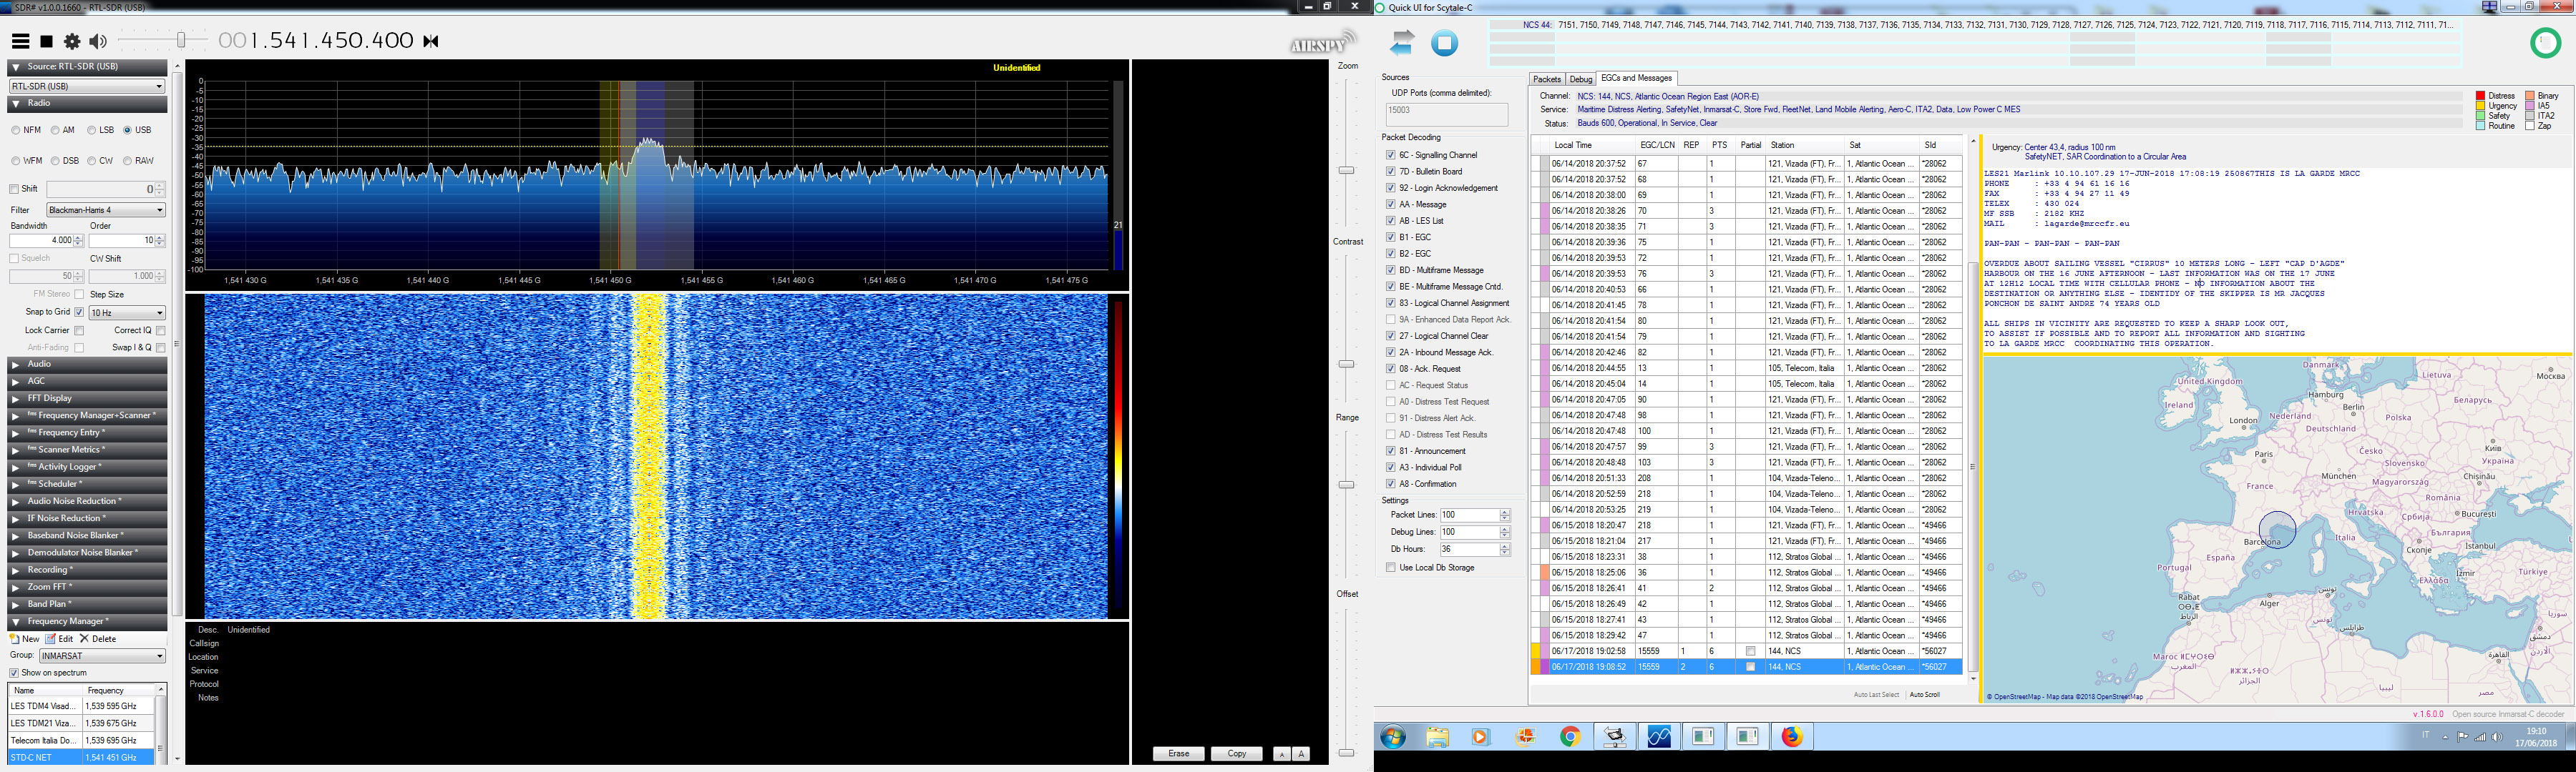Open Windows Explorer from the taskbar
2576x772 pixels.
(1437, 737)
